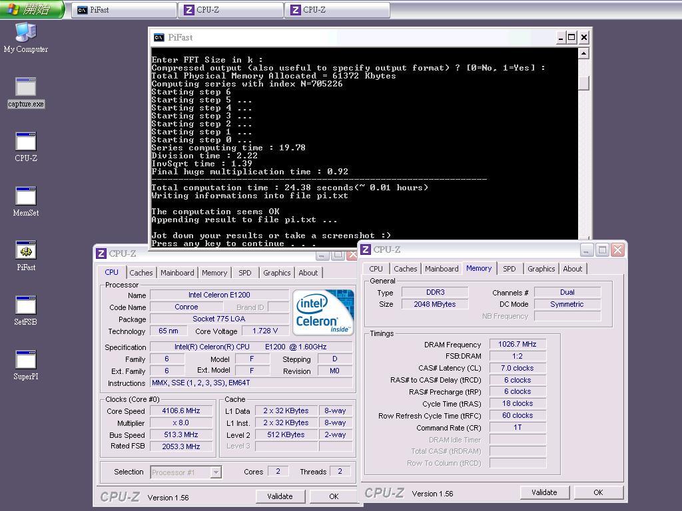
Task: Select the CPU tab in left CPU-Z window
Action: (x=111, y=272)
